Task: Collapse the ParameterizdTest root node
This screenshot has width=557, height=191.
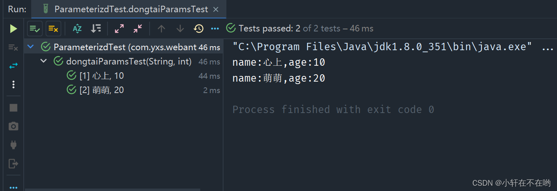Action: [x=30, y=47]
